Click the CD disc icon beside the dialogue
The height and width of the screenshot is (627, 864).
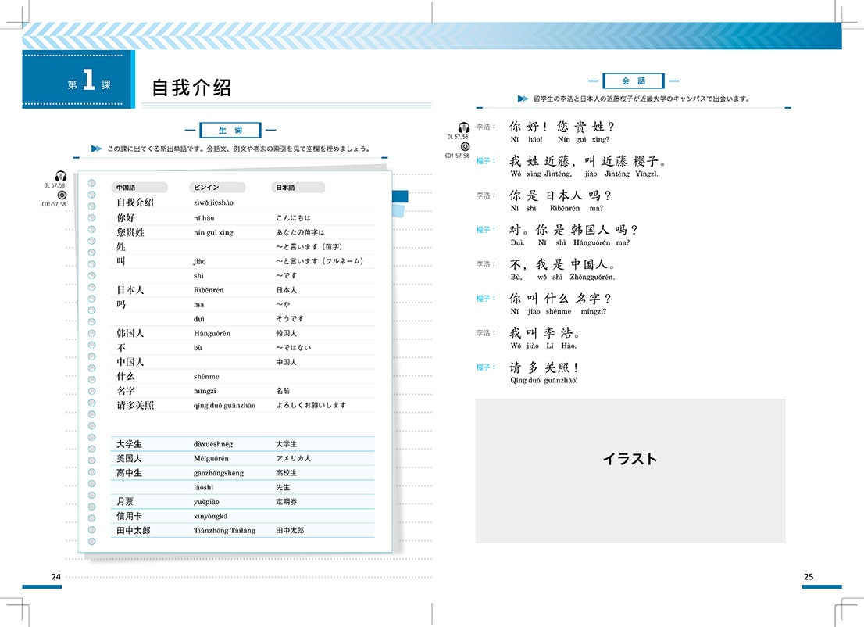tap(465, 147)
